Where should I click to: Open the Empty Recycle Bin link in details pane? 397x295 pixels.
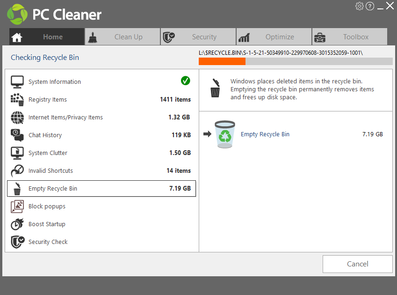click(265, 134)
